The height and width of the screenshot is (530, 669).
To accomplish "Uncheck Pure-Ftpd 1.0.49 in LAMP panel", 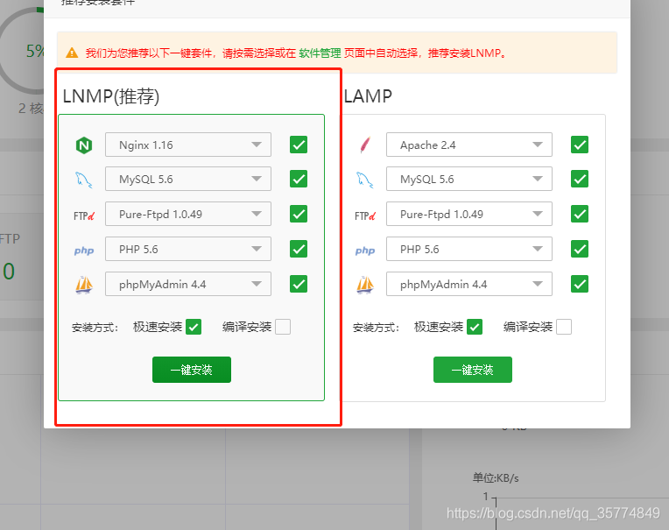I will click(x=580, y=214).
